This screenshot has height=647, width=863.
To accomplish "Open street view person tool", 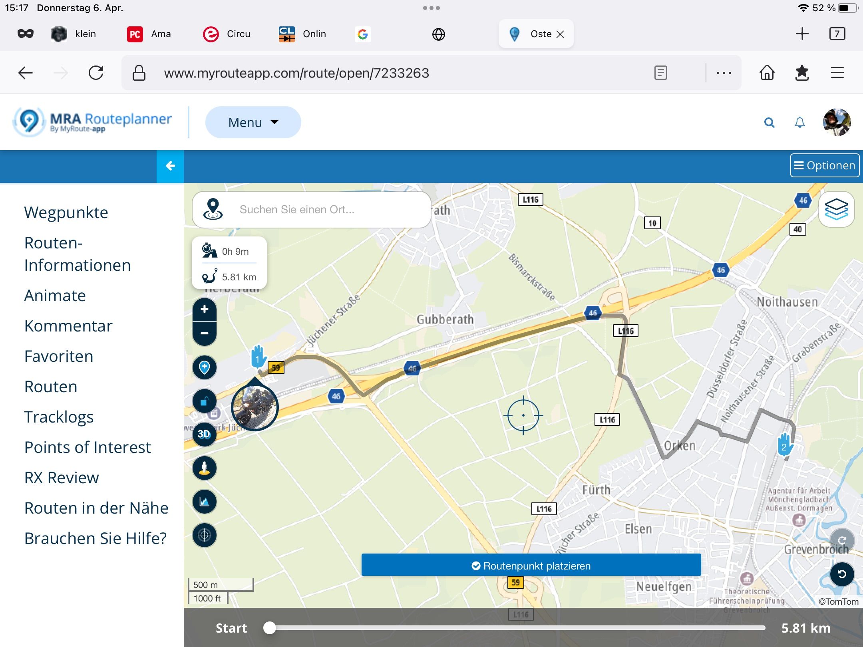I will [205, 468].
